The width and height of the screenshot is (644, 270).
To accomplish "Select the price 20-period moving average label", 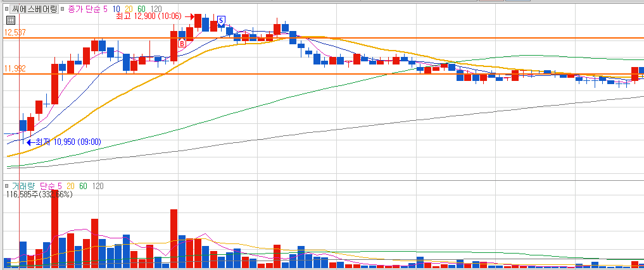I will click(129, 9).
